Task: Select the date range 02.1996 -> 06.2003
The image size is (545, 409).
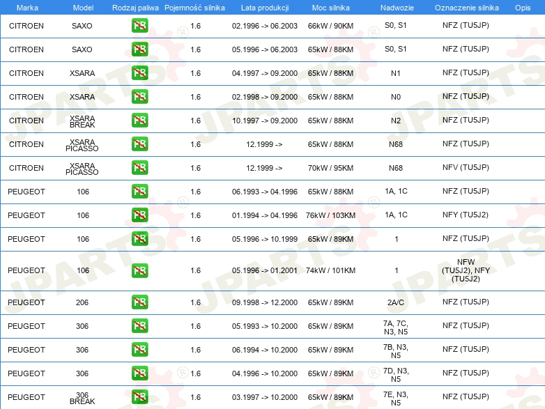Action: [265, 26]
